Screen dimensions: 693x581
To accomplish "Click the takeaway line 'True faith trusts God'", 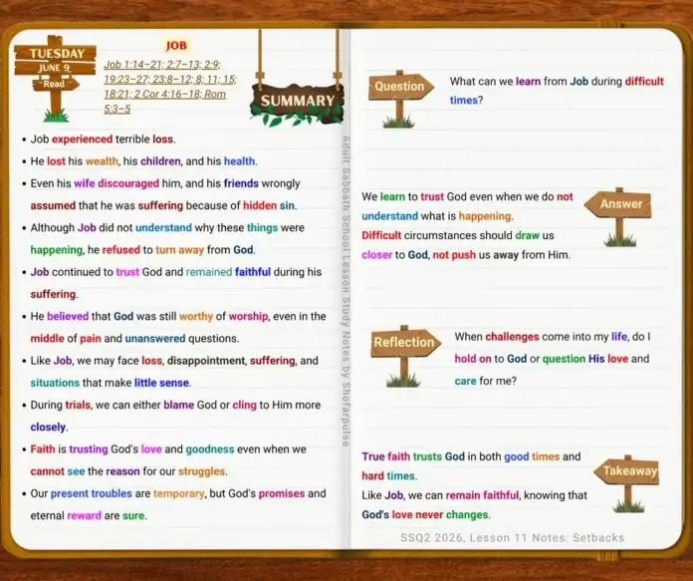I will 471,456.
